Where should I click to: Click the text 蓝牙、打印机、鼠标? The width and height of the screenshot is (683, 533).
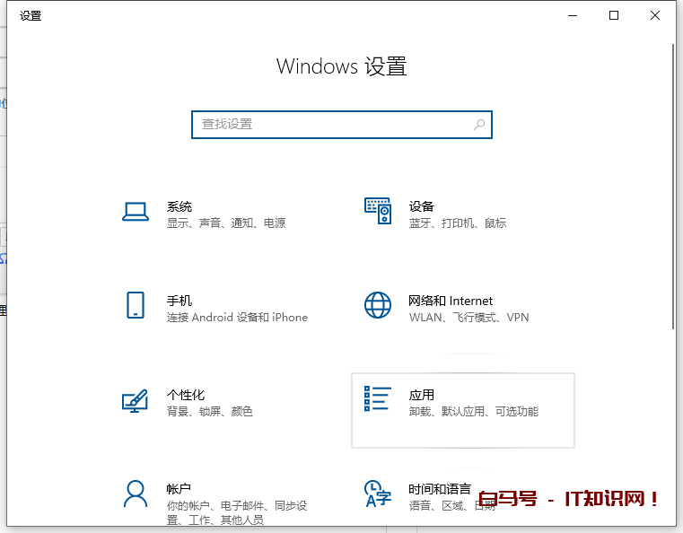tap(458, 223)
